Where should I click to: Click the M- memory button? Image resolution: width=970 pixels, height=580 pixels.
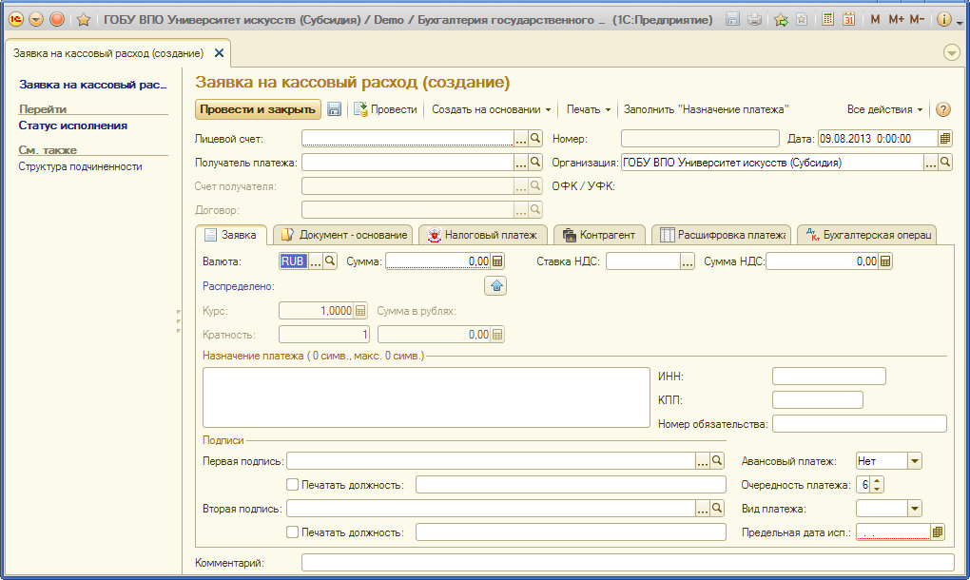[x=917, y=20]
